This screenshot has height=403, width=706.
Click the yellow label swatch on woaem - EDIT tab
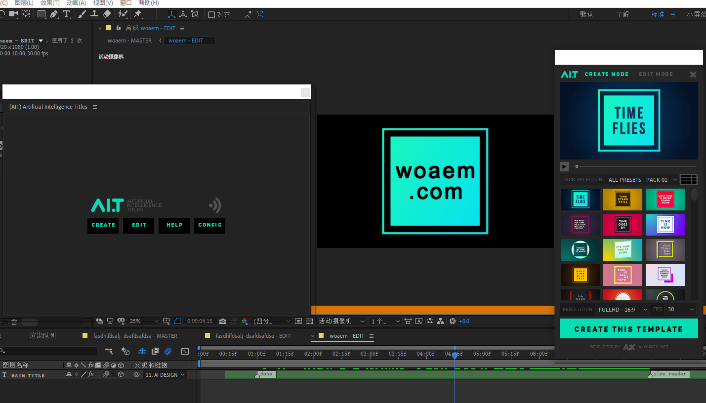[x=321, y=336]
